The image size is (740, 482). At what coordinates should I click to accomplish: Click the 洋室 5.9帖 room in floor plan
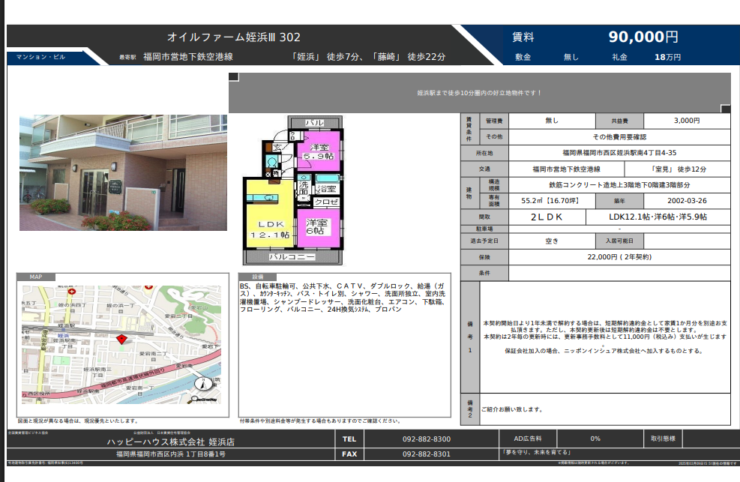318,151
